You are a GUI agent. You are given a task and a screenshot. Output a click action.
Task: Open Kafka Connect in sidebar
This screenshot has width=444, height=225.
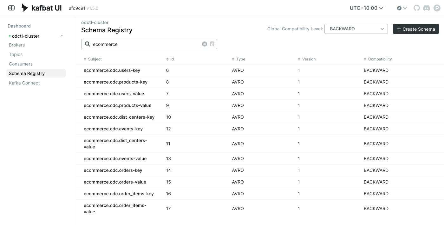coord(24,83)
